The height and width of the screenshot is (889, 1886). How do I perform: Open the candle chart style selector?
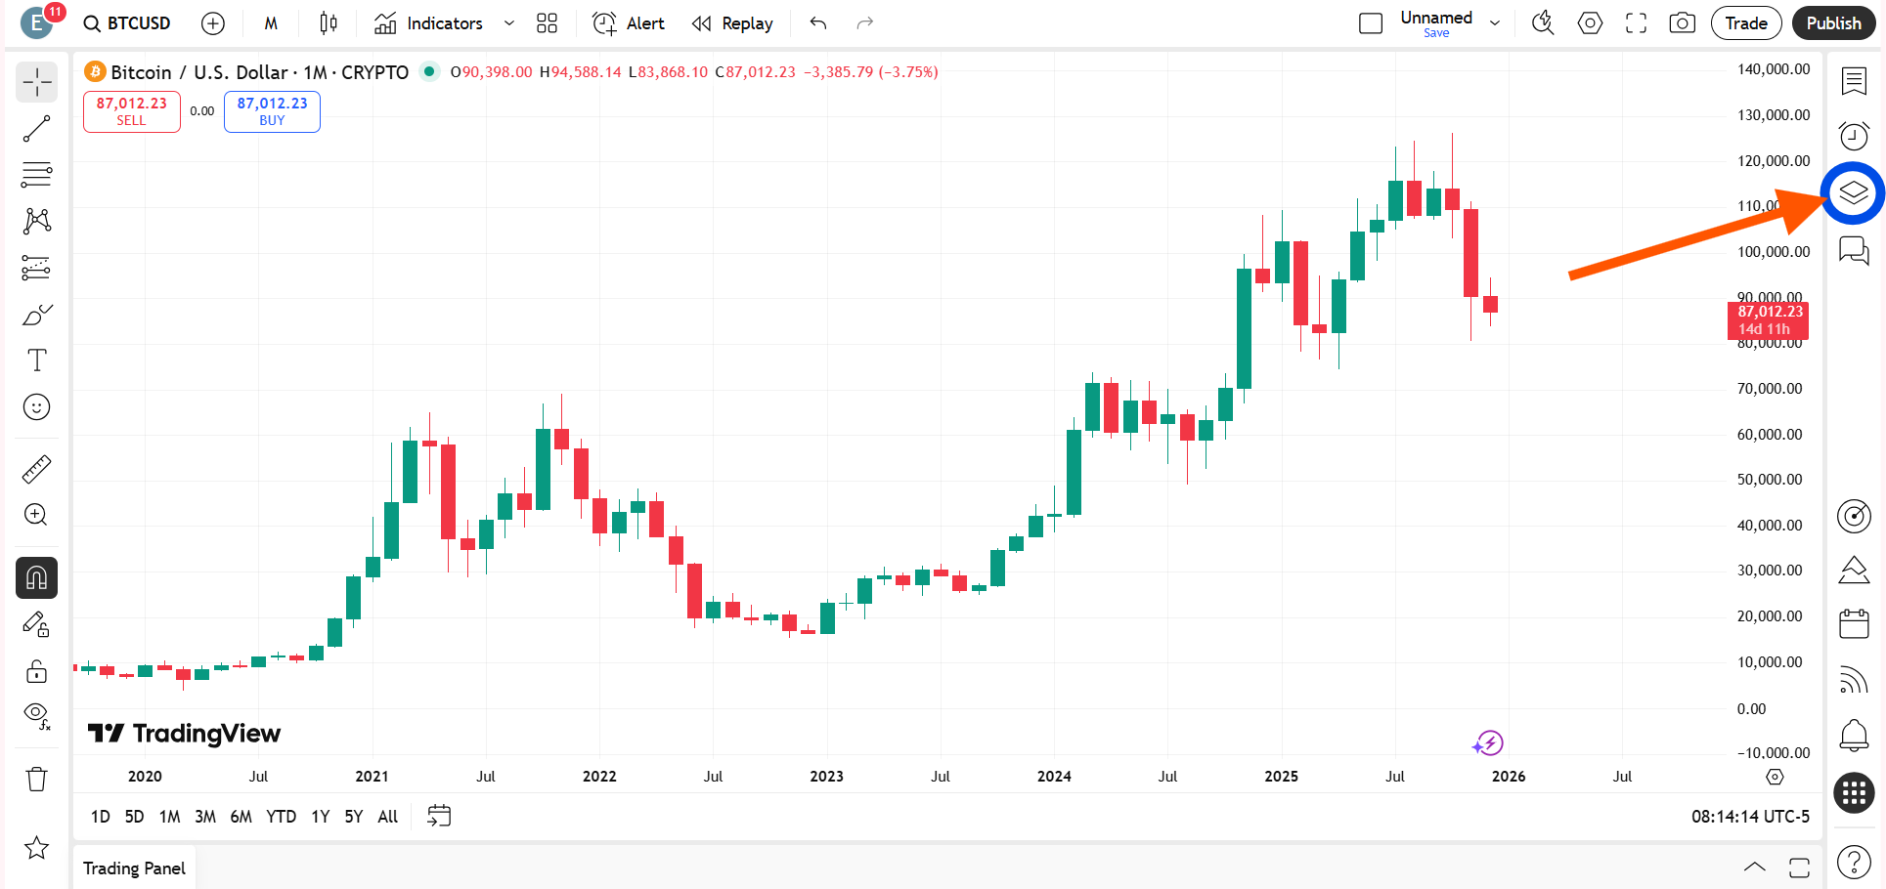[x=328, y=22]
